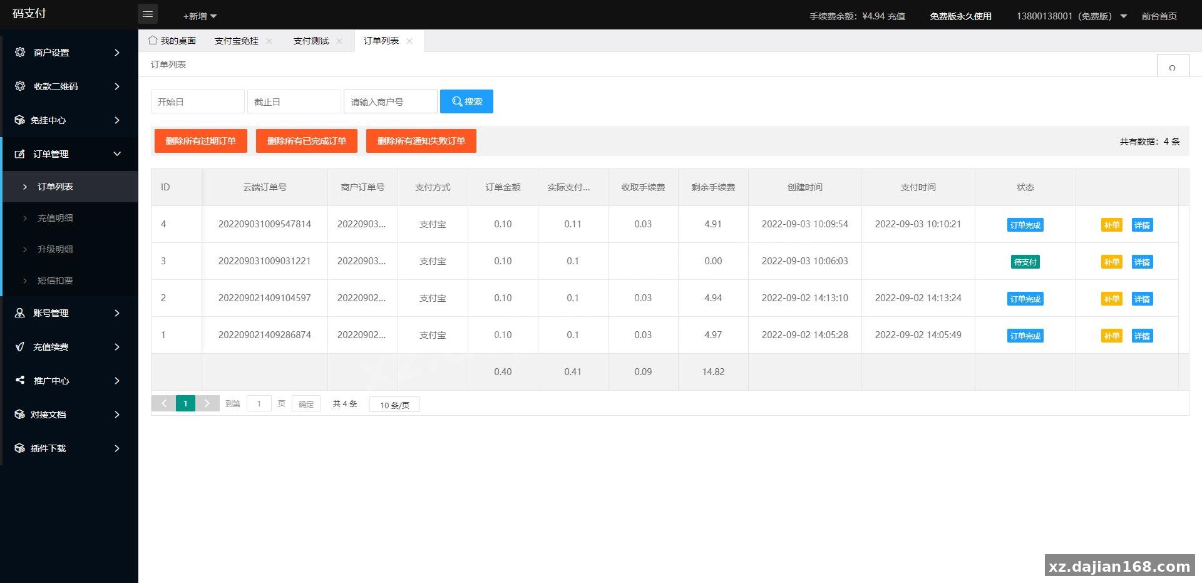This screenshot has height=583, width=1202.
Task: Click the home icon on 我的桌面 tab
Action: (x=152, y=40)
